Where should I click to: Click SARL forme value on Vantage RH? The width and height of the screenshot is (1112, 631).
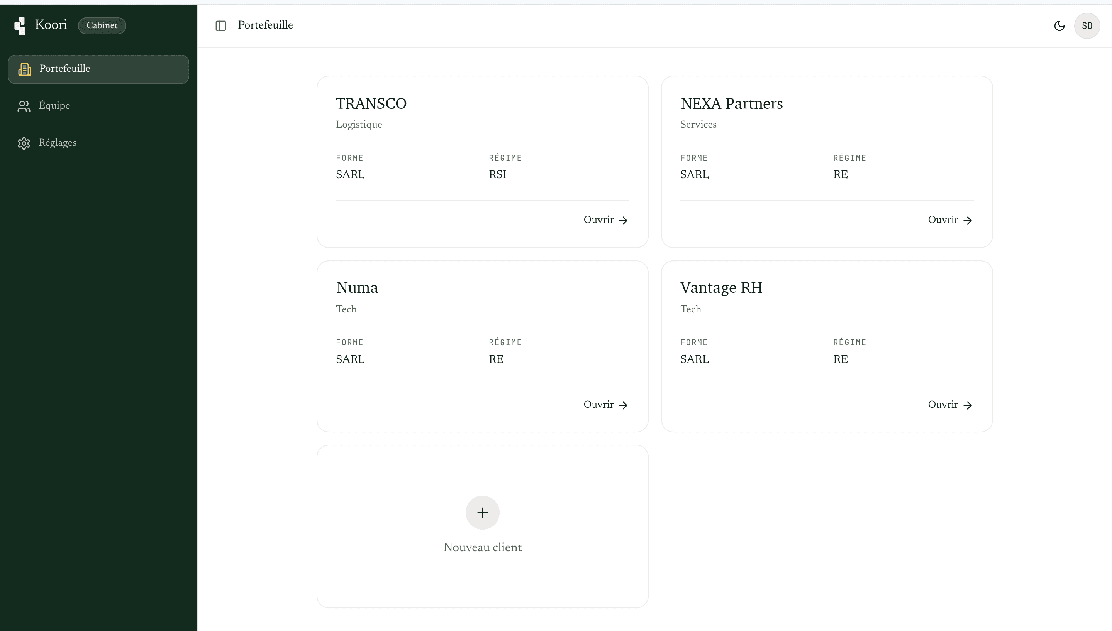click(x=695, y=359)
